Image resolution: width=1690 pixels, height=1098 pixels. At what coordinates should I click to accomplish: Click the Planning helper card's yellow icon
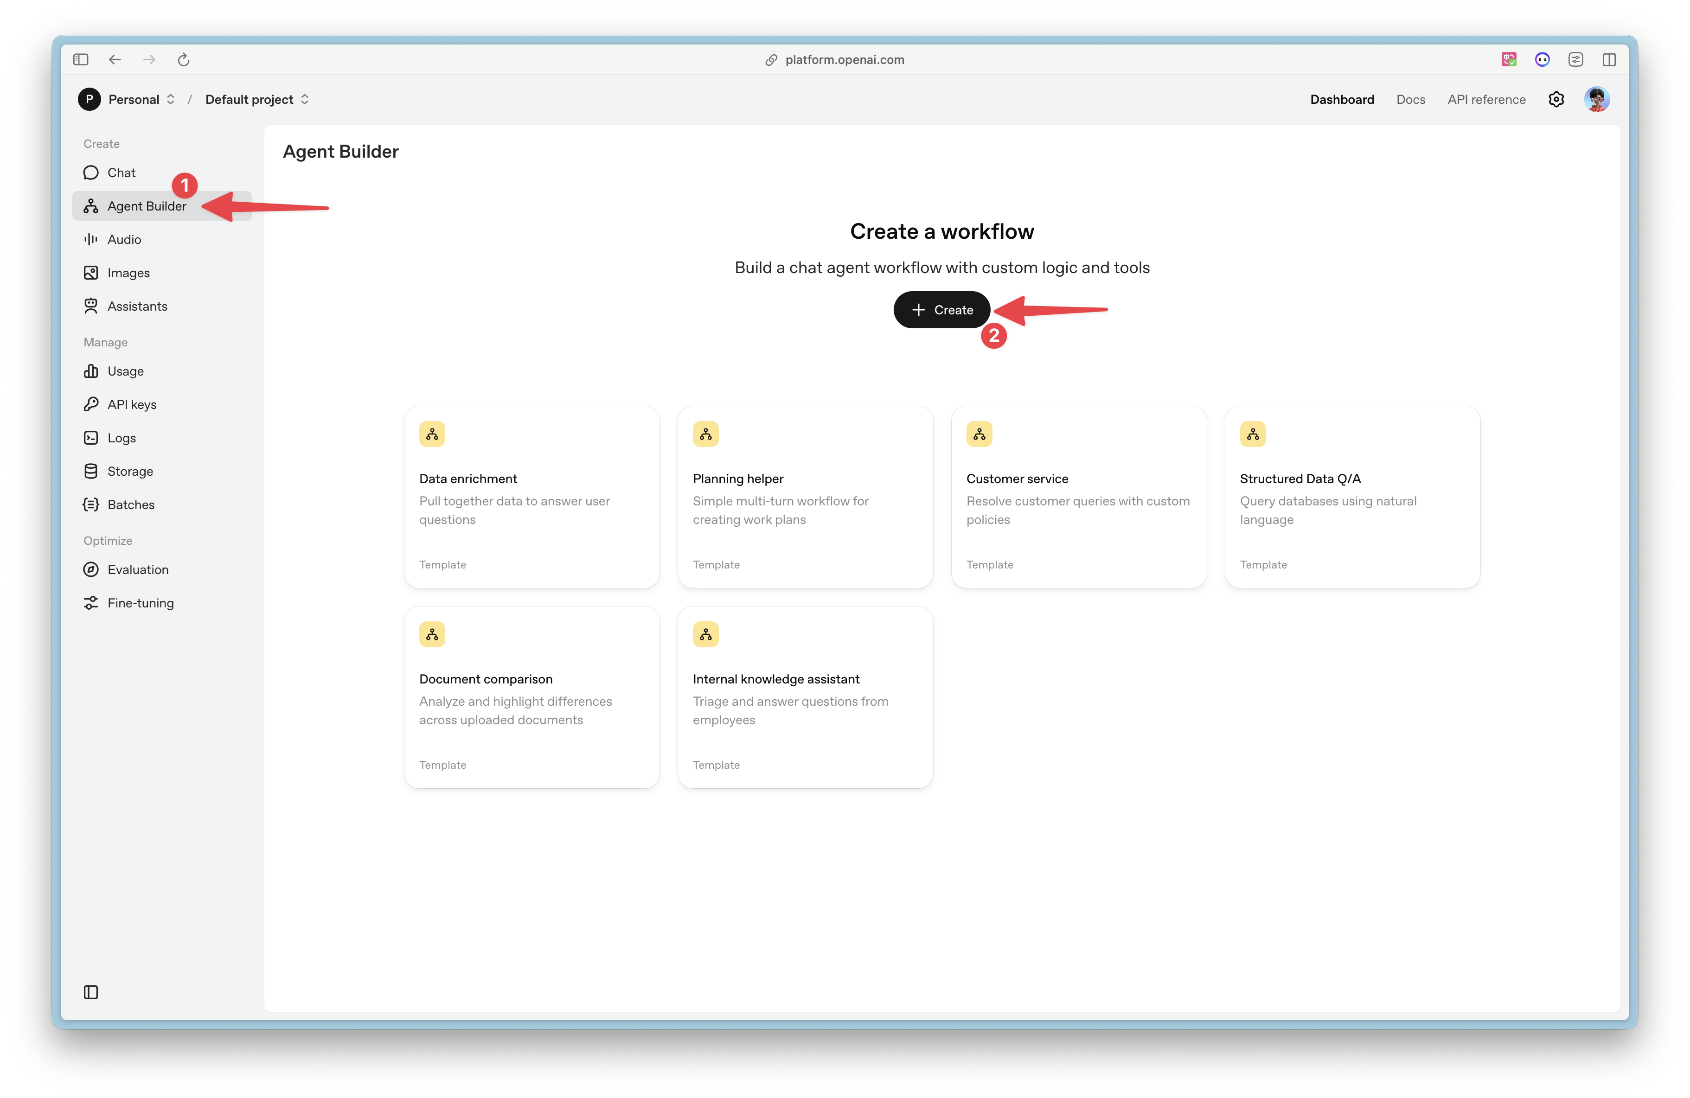(706, 434)
